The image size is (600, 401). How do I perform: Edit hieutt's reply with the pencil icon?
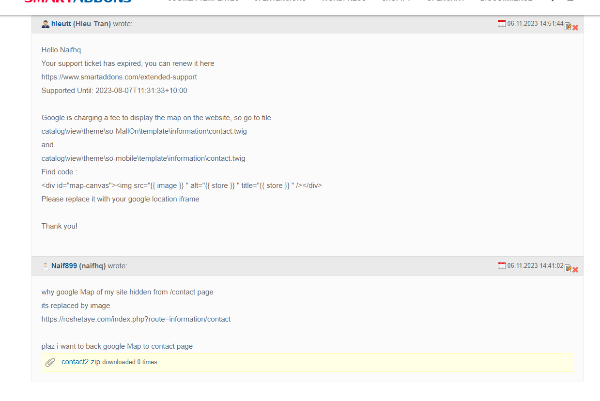[568, 27]
